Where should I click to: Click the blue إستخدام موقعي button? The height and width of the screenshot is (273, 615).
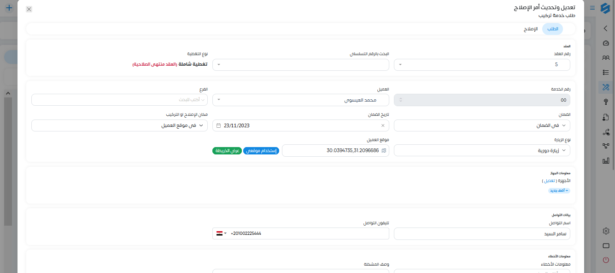click(x=261, y=151)
